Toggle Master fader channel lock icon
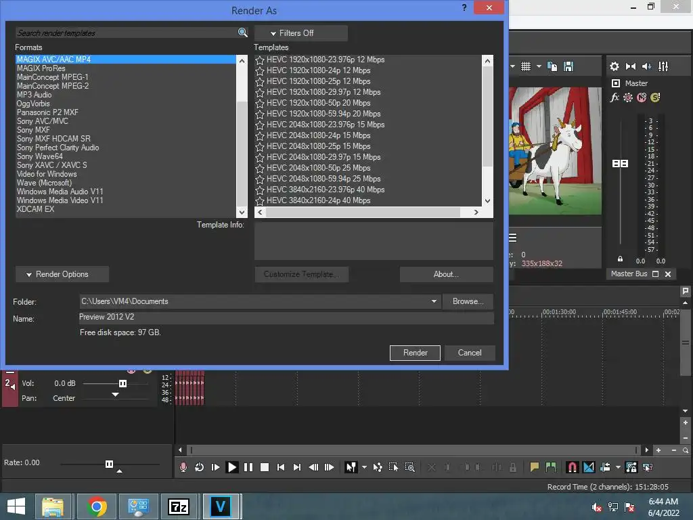Viewport: 693px width, 520px height. coord(620,259)
